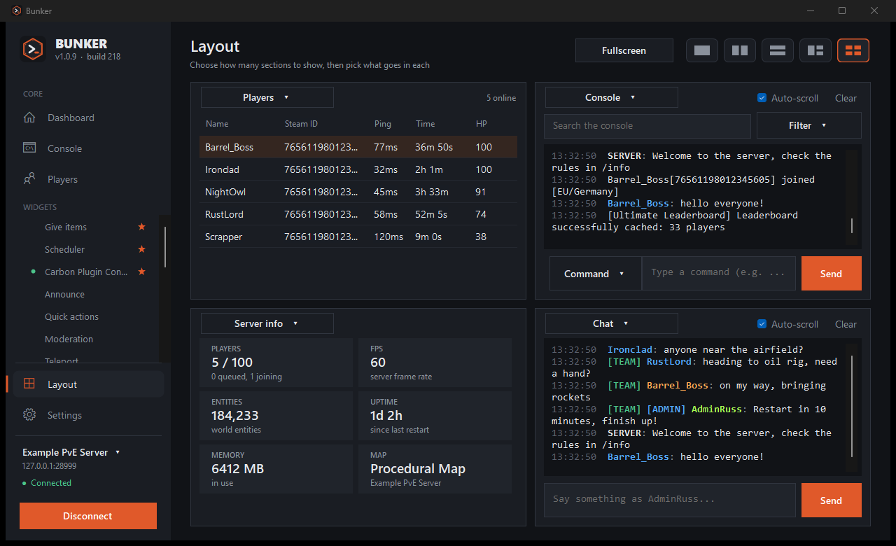Select the Players people icon in sidebar
Screen dimensions: 896x546
29,179
